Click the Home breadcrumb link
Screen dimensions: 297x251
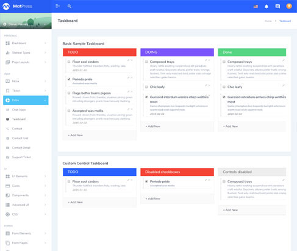268,21
